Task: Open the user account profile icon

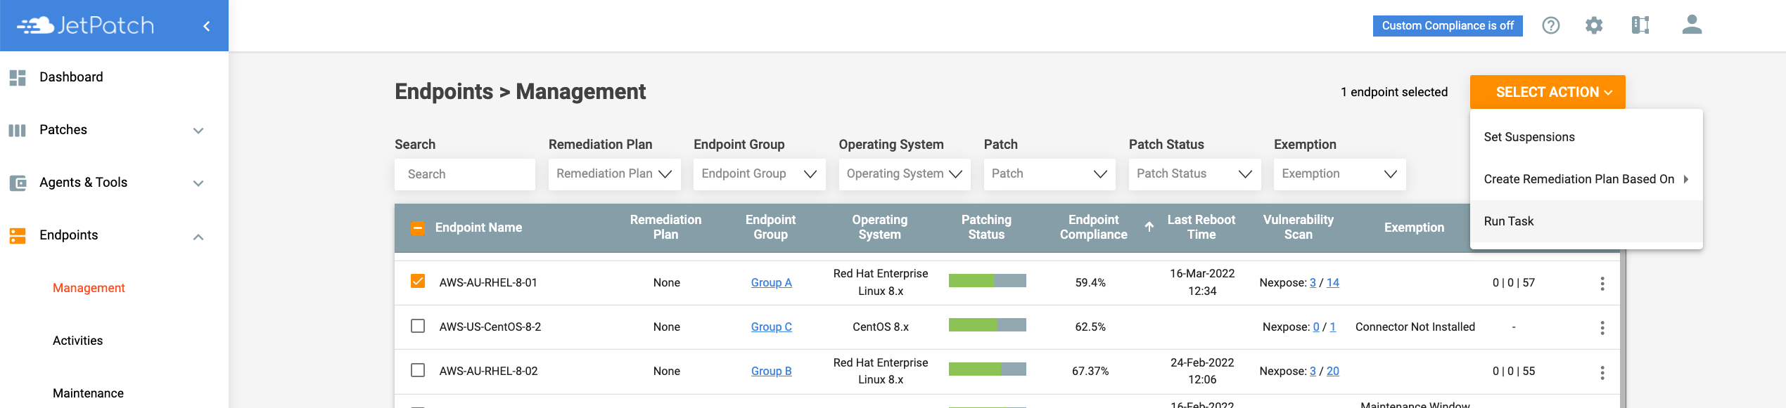Action: (x=1692, y=25)
